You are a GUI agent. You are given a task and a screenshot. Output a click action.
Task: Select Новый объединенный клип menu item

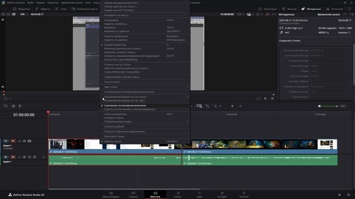[145, 3]
